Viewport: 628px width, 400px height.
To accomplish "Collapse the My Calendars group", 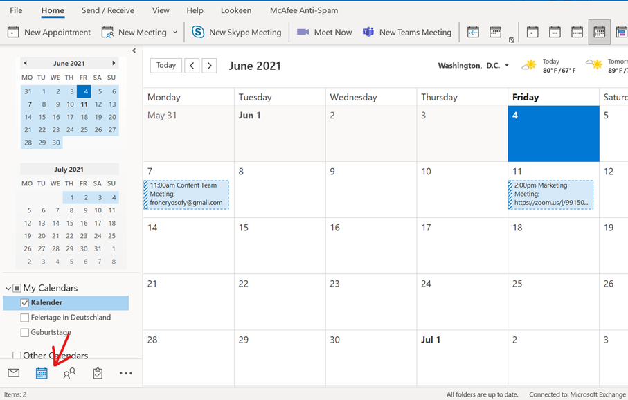I will (8, 288).
